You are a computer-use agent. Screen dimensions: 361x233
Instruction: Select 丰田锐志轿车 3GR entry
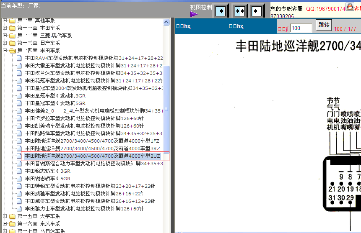pos(48,171)
